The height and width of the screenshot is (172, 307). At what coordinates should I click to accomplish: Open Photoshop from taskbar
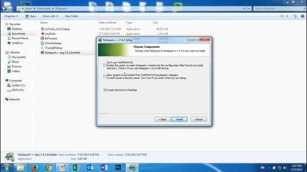point(118,168)
